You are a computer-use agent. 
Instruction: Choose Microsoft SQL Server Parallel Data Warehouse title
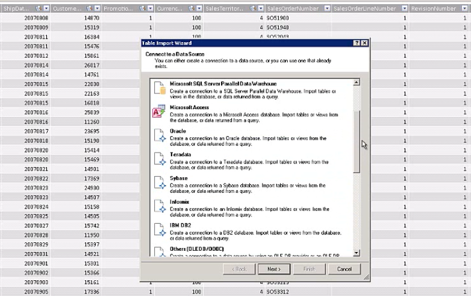coord(223,84)
